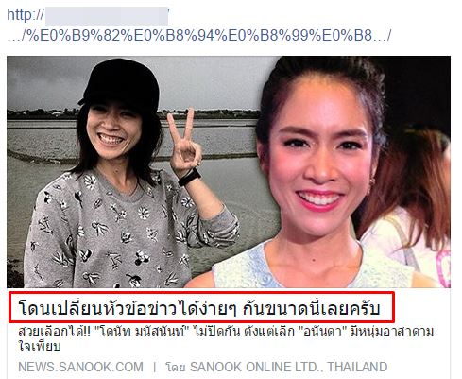Click the name "อนันดา" in the description
The width and height of the screenshot is (462, 379).
[x=322, y=332]
